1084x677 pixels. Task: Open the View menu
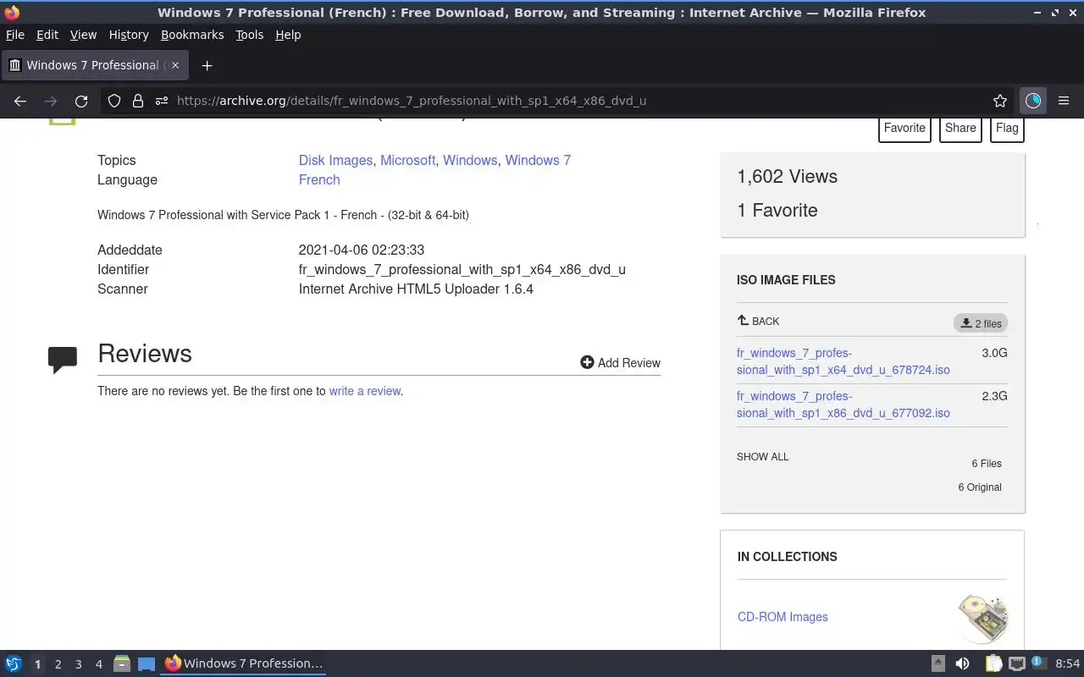[x=83, y=35]
